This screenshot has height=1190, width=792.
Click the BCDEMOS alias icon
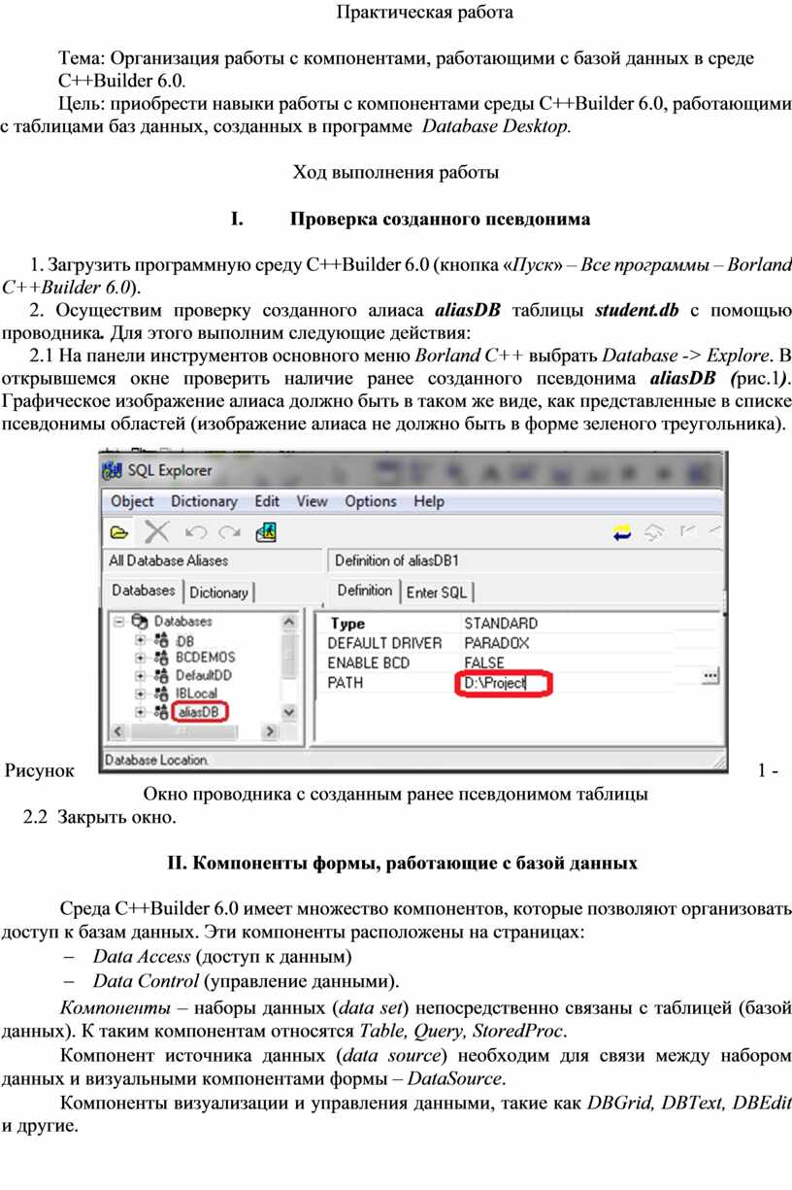[162, 658]
